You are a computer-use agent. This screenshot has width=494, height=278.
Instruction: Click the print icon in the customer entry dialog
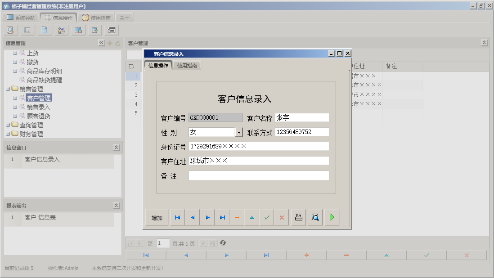(x=298, y=217)
